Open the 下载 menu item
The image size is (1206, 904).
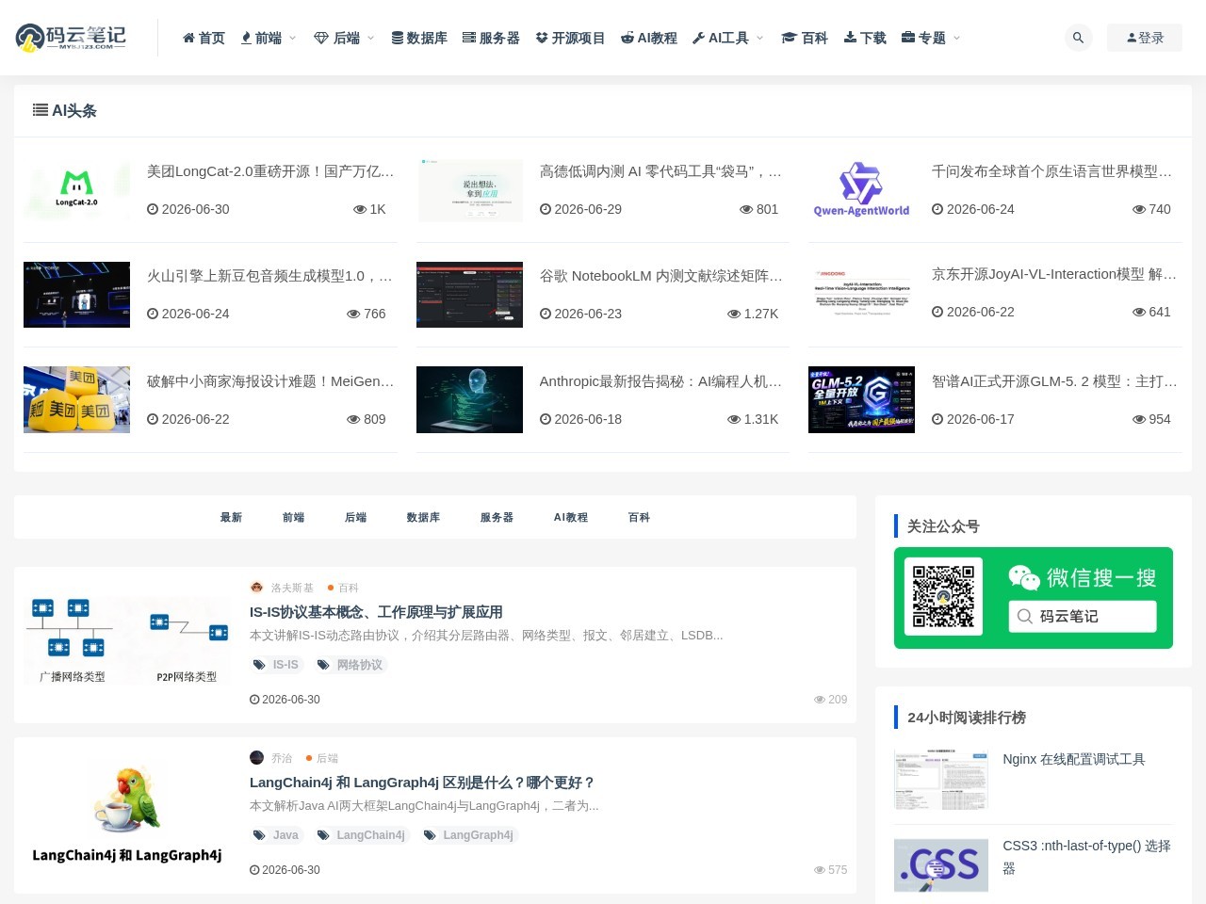pos(865,38)
